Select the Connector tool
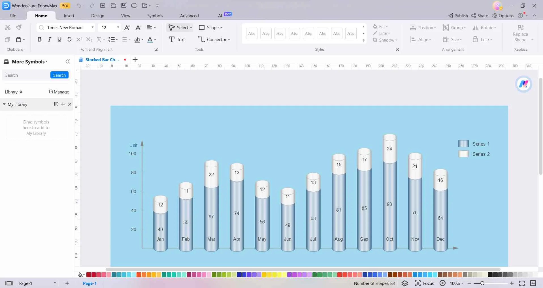Image resolution: width=543 pixels, height=288 pixels. [x=214, y=39]
